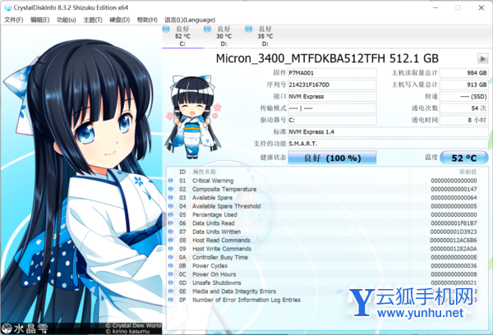Click the 良好 (100 %) health status button

point(332,158)
